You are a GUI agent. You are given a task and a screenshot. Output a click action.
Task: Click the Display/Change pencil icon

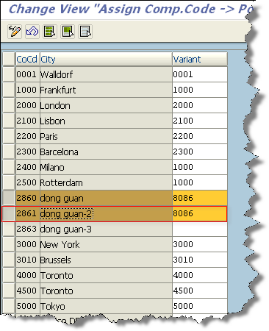click(x=15, y=32)
